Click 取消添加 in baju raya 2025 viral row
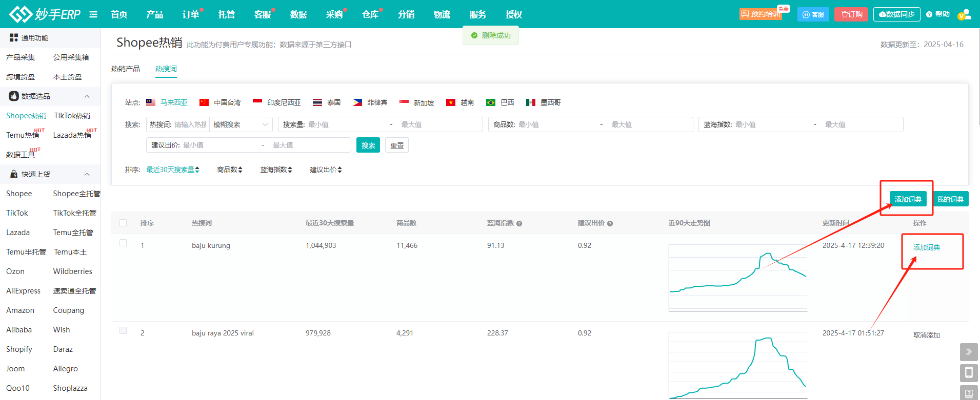The height and width of the screenshot is (400, 980). click(927, 335)
